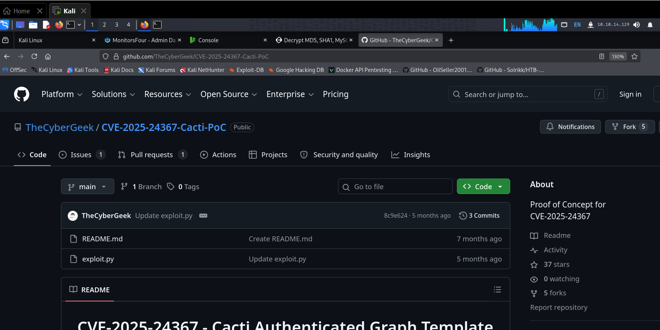
Task: Expand the Solutions menu
Action: coord(113,94)
